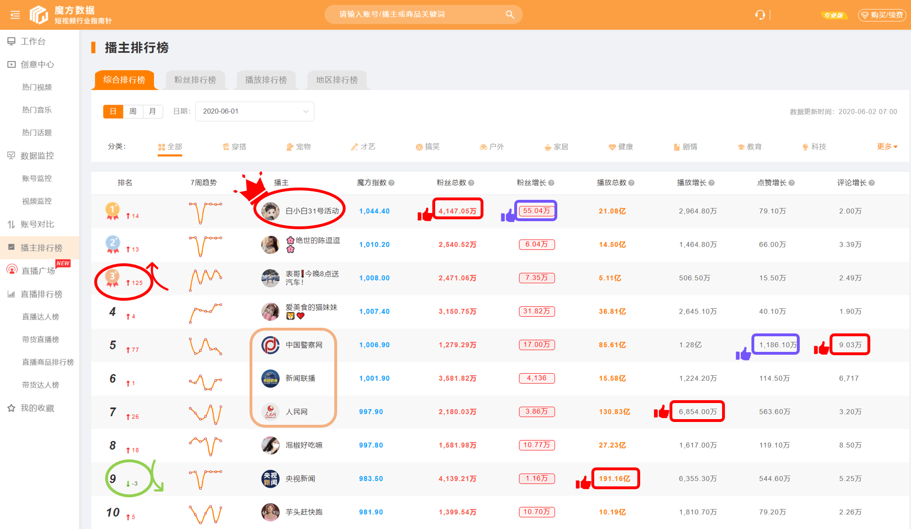The width and height of the screenshot is (911, 529).
Task: Go to 账号监控
Action: (37, 178)
